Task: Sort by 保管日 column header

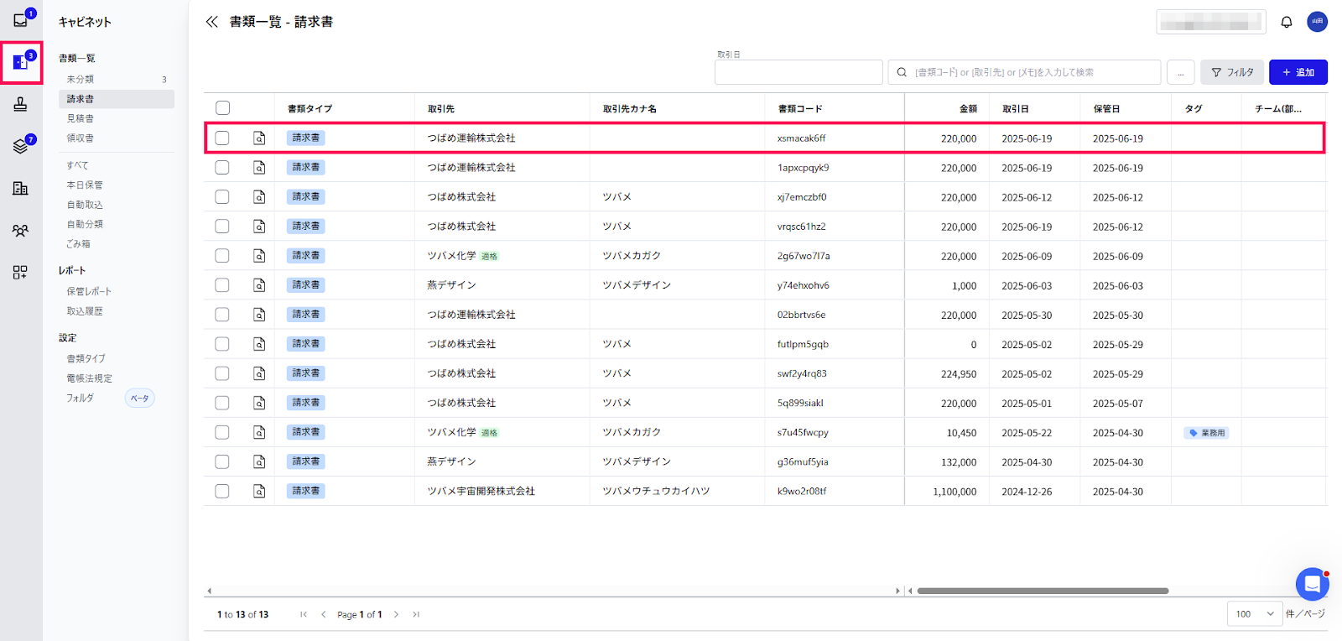Action: click(x=1106, y=109)
